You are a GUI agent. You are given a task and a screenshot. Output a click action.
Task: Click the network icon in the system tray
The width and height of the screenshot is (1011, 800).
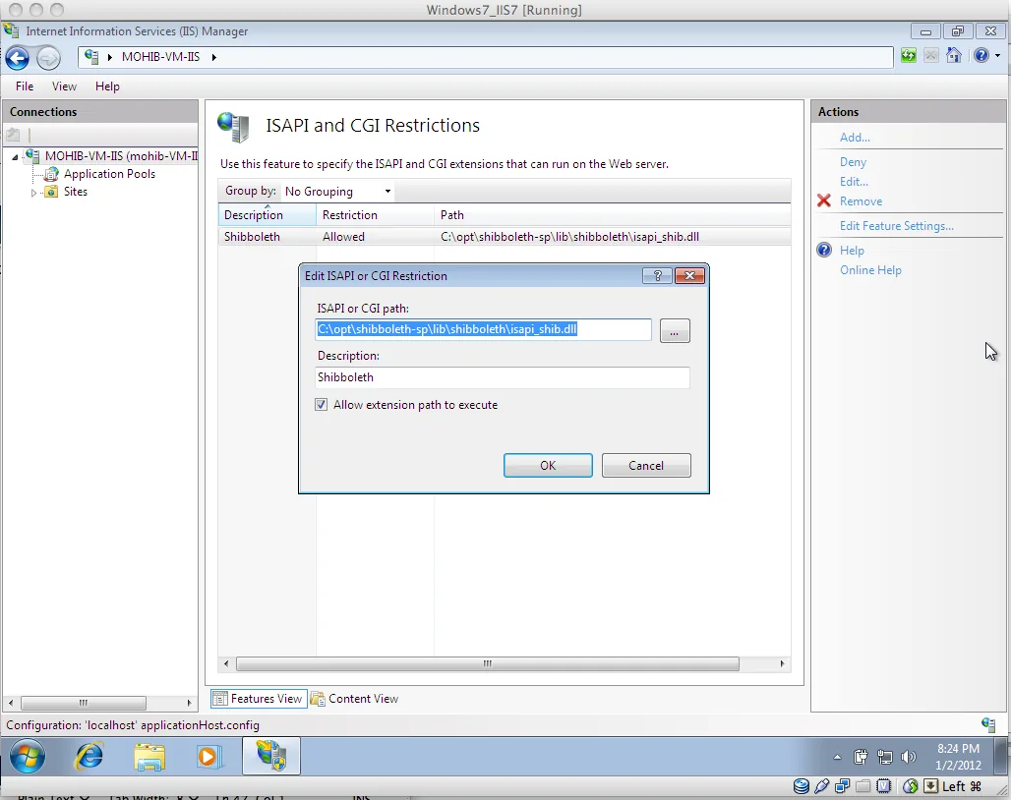(x=885, y=757)
